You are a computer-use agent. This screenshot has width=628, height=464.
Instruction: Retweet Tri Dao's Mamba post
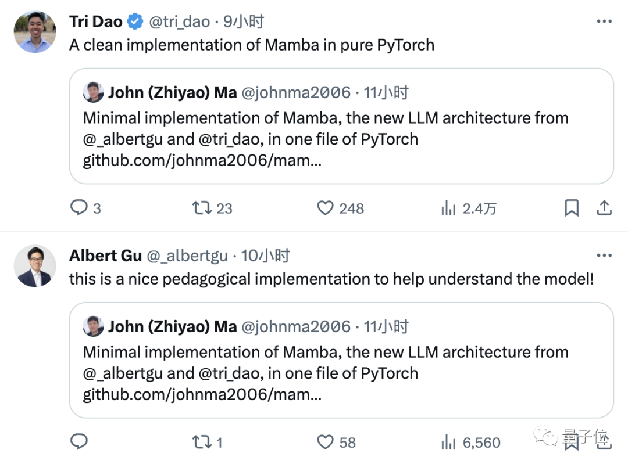pos(202,208)
